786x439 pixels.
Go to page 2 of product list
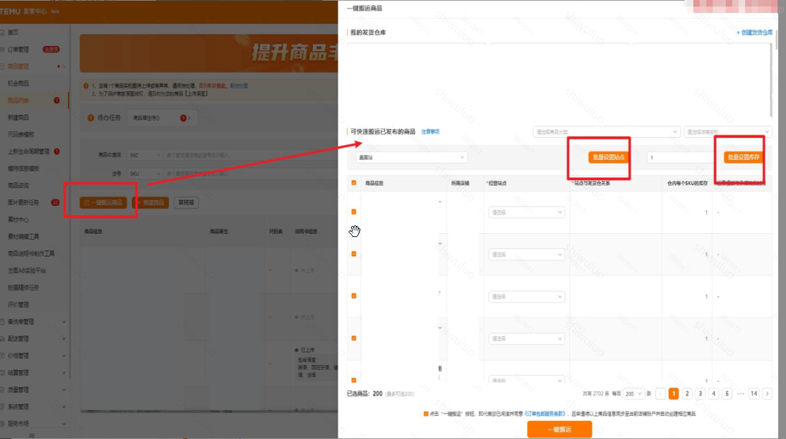click(687, 394)
